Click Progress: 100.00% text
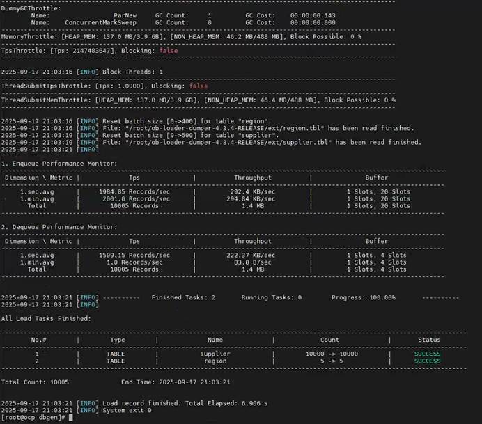482x424 pixels. pyautogui.click(x=364, y=298)
